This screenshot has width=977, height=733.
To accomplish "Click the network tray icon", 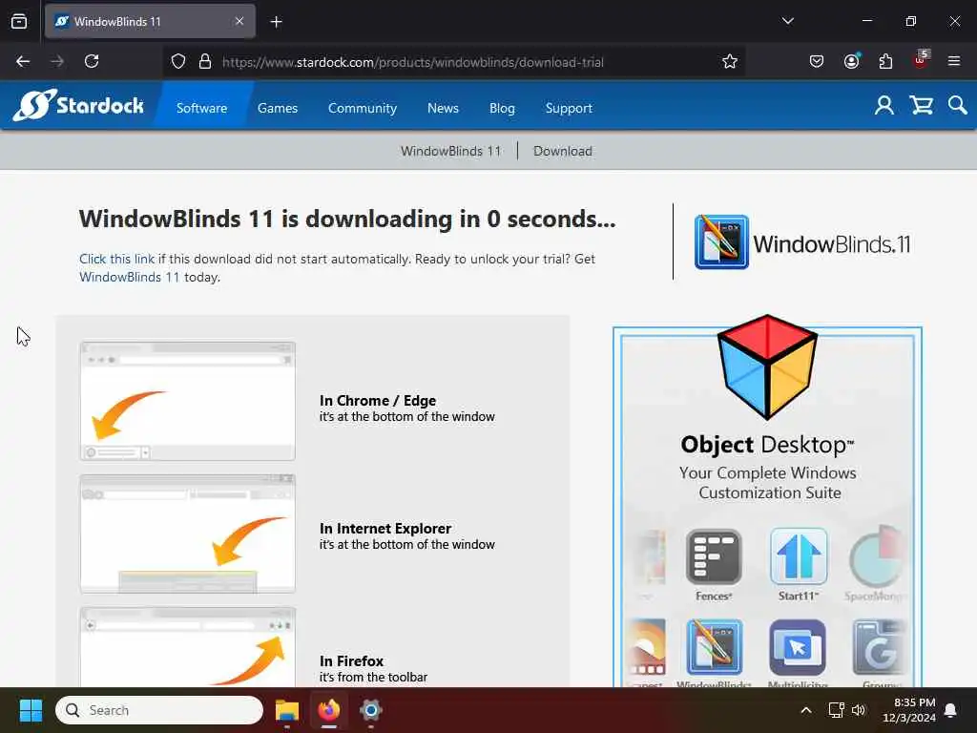I will click(x=836, y=710).
